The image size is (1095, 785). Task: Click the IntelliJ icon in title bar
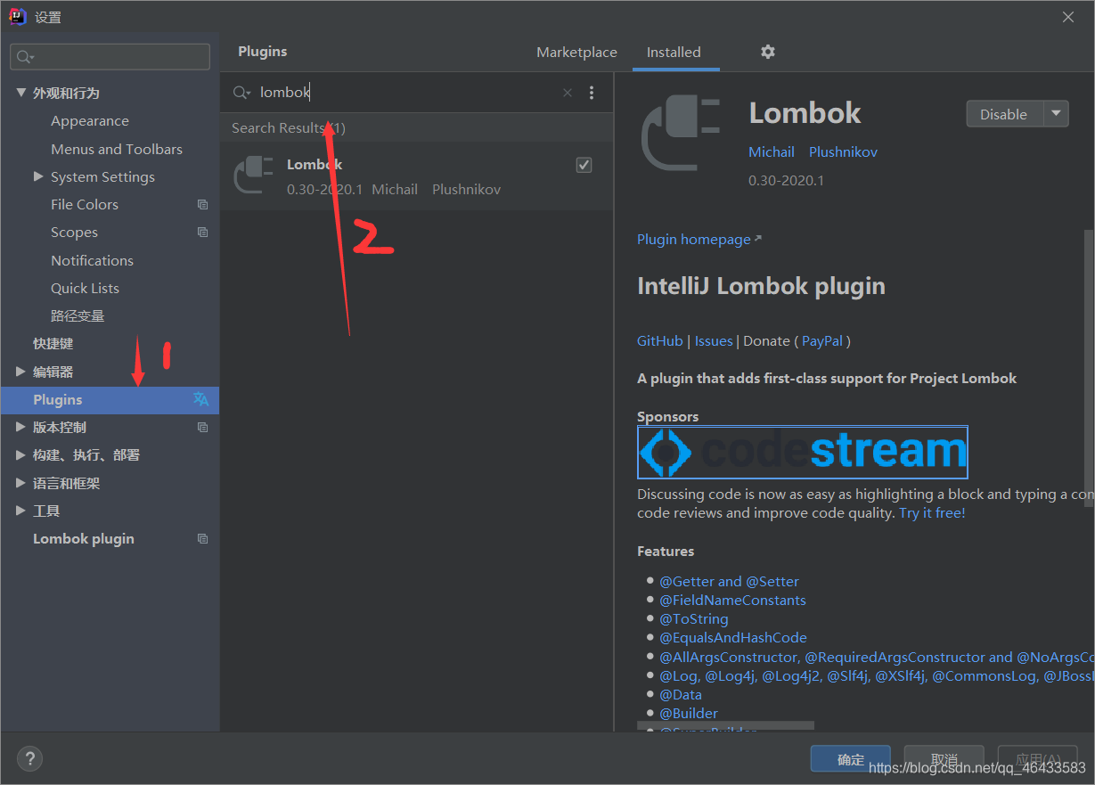pos(17,16)
